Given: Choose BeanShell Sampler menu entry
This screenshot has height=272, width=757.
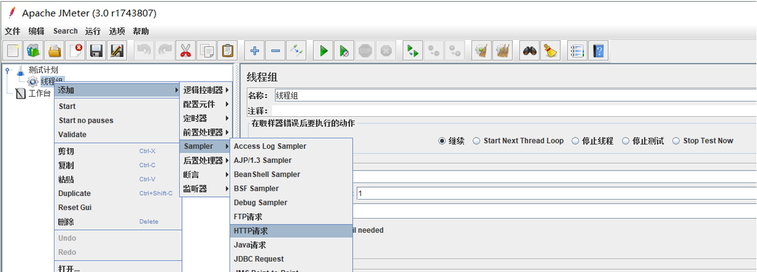Looking at the screenshot, I should pyautogui.click(x=292, y=174).
